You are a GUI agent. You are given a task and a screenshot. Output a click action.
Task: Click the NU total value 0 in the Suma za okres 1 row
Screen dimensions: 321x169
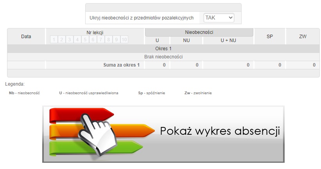(x=197, y=65)
